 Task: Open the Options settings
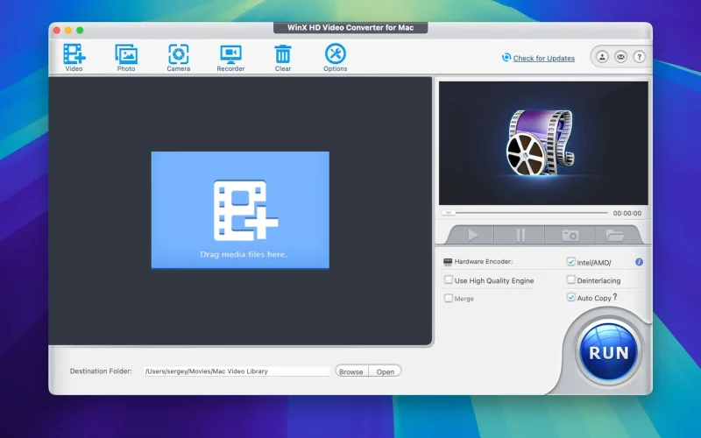point(336,57)
